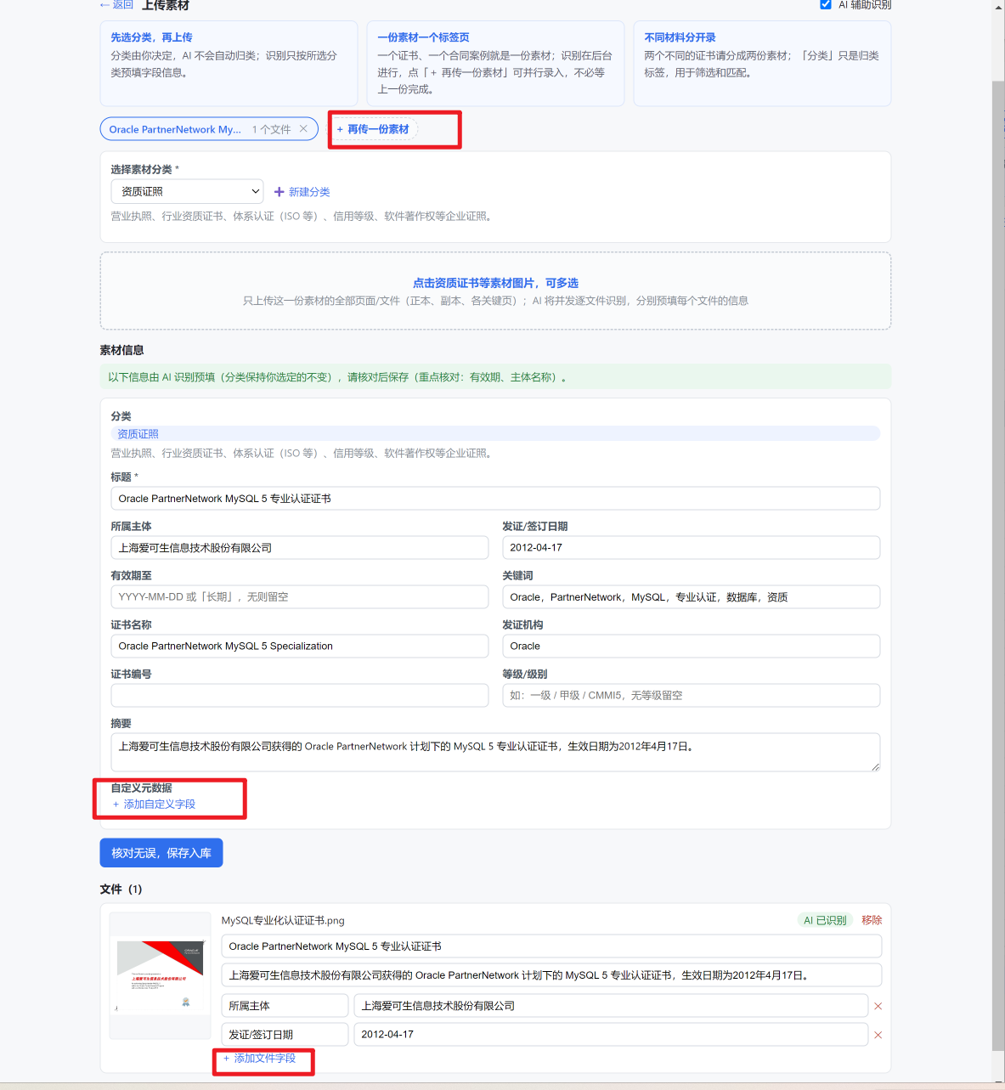Click 核对无误，保存入库 button
The width and height of the screenshot is (1005, 1090).
[x=161, y=853]
